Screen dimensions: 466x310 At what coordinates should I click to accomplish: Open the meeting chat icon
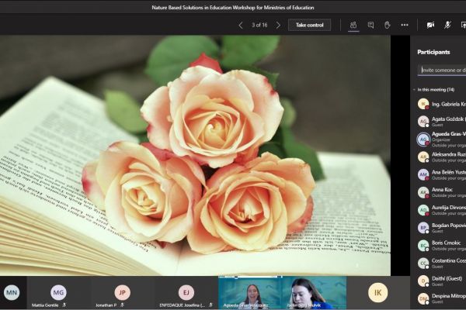point(370,26)
